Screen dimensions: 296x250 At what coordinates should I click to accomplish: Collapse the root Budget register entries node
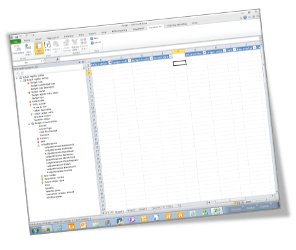17,78
